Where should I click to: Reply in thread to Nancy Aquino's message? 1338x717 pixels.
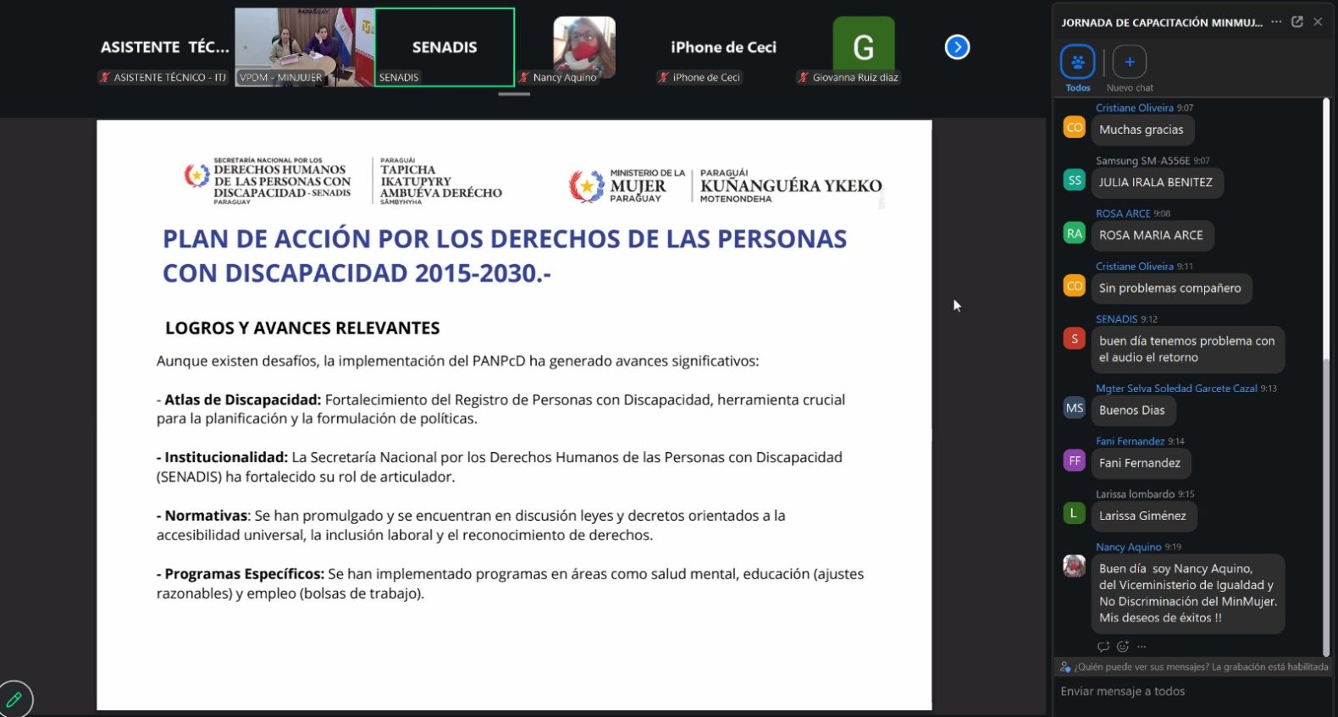[x=1103, y=647]
